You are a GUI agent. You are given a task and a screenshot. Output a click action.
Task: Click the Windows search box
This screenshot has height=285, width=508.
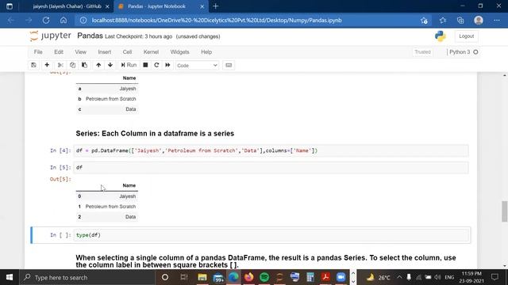click(x=87, y=277)
